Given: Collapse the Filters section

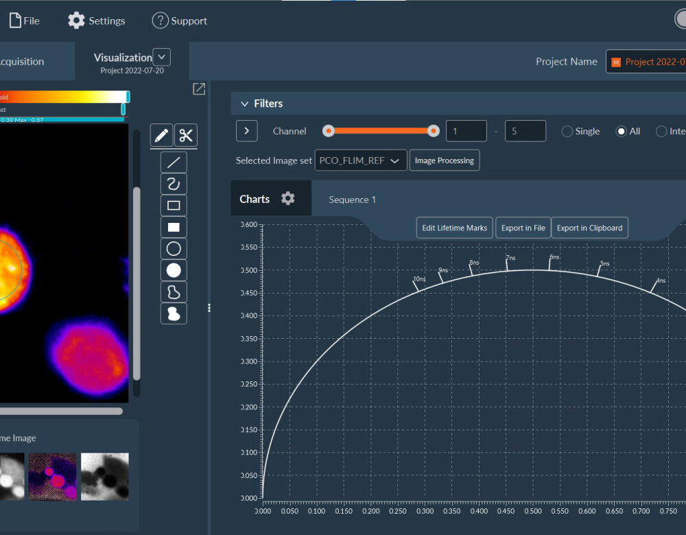Looking at the screenshot, I should pyautogui.click(x=244, y=104).
